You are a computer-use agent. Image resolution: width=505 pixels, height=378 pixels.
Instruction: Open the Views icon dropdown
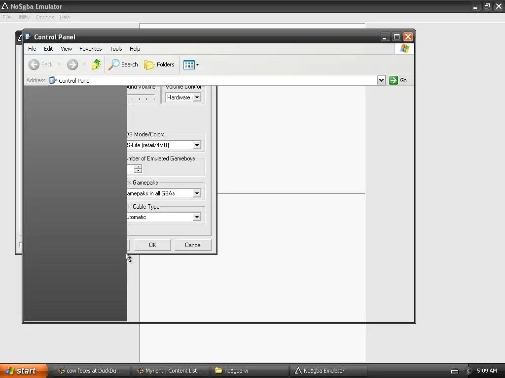pos(191,64)
